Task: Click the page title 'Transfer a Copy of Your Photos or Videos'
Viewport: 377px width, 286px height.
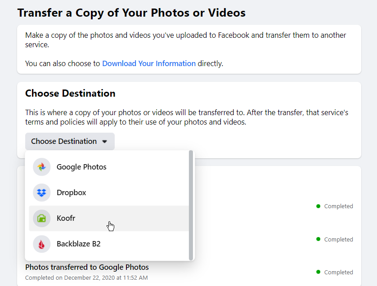Action: 131,13
